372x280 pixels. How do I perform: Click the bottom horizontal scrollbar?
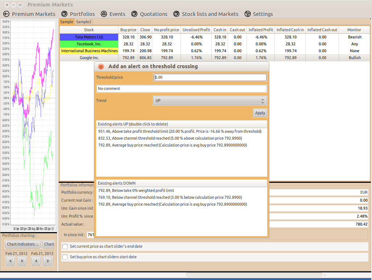[254, 275]
